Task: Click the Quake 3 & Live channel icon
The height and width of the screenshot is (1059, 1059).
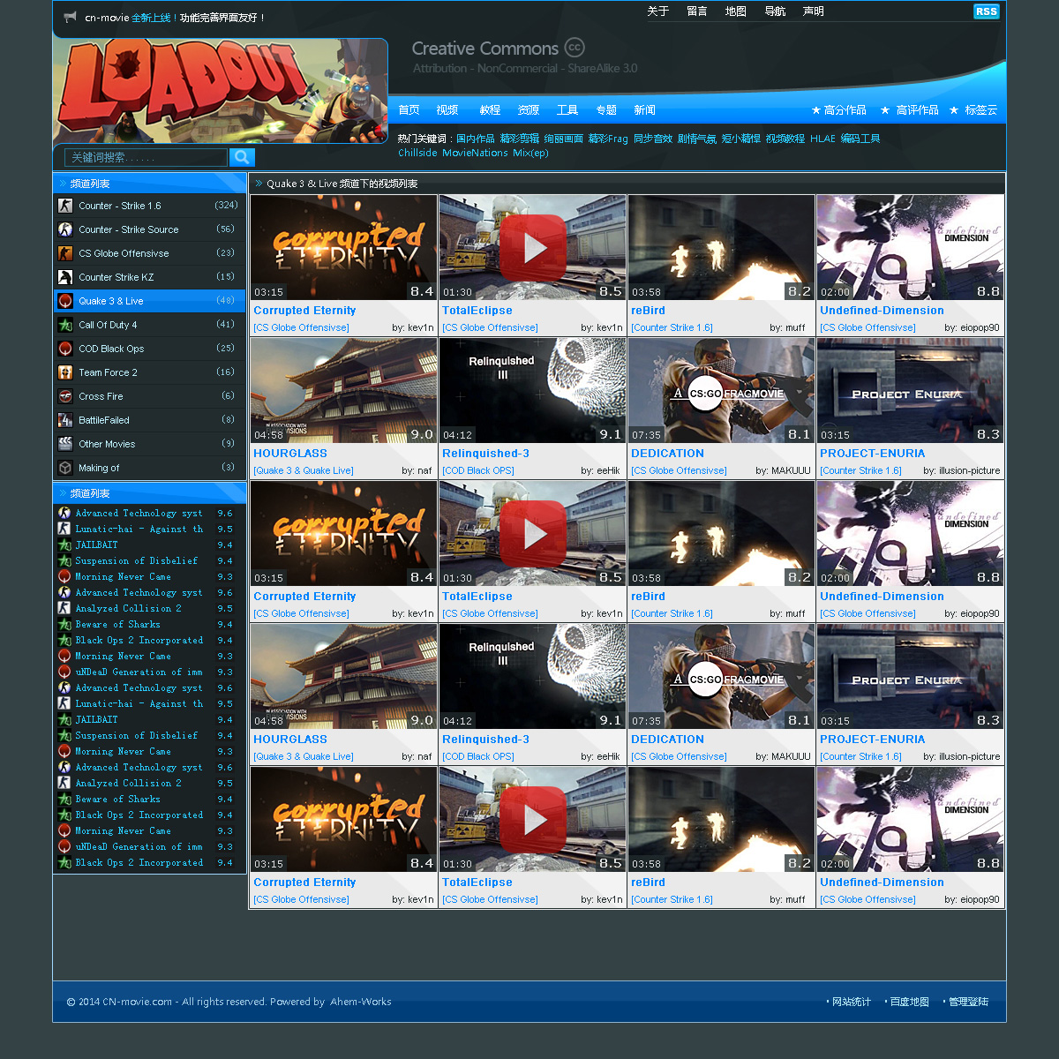Action: 65,301
